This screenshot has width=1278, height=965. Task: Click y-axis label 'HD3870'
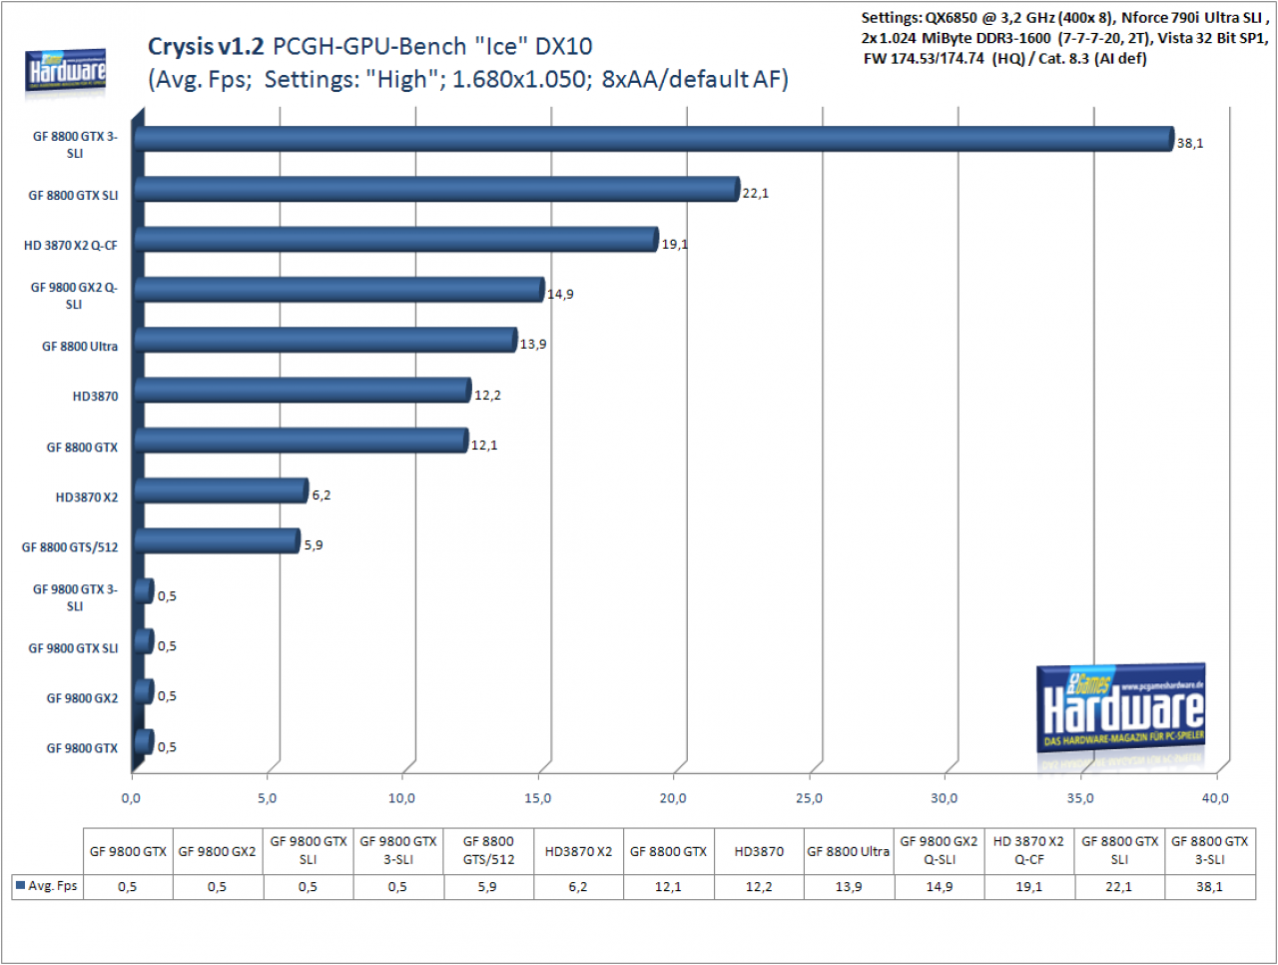coord(95,397)
